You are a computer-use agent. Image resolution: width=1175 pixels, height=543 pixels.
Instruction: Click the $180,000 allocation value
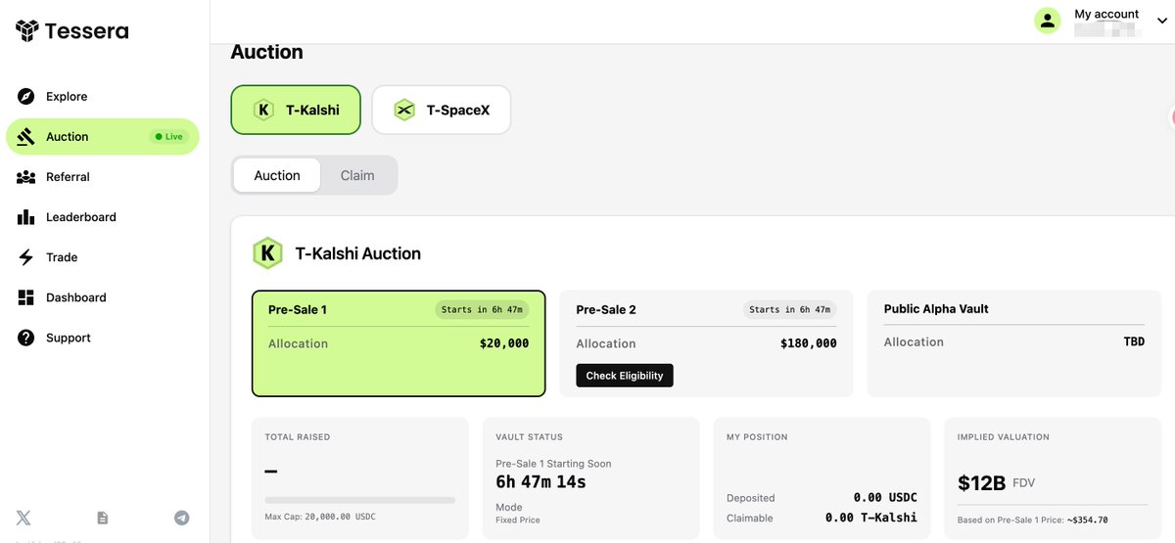coord(809,343)
